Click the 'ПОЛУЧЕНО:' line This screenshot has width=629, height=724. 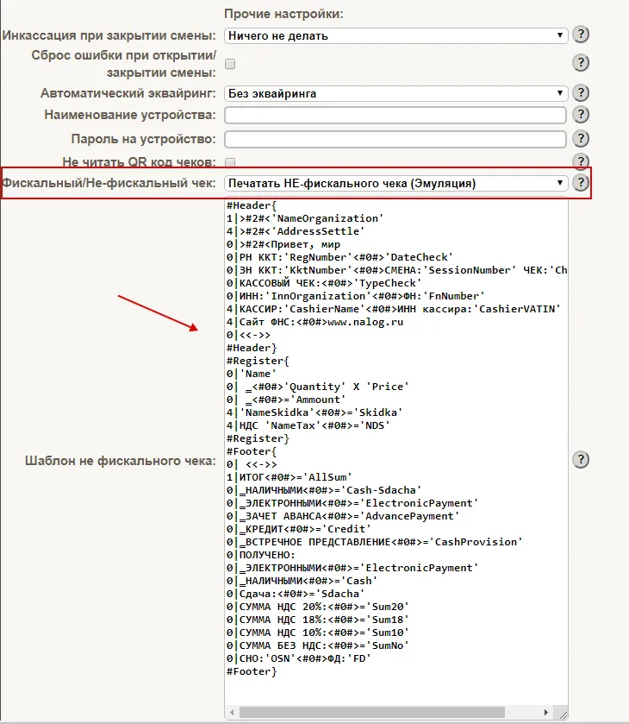[x=261, y=555]
